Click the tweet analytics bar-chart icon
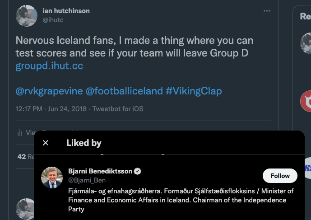311x220 pixels. pyautogui.click(x=20, y=133)
